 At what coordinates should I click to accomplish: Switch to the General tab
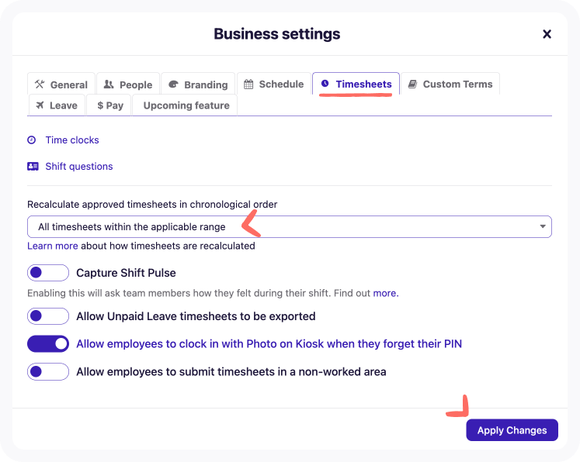(x=61, y=84)
